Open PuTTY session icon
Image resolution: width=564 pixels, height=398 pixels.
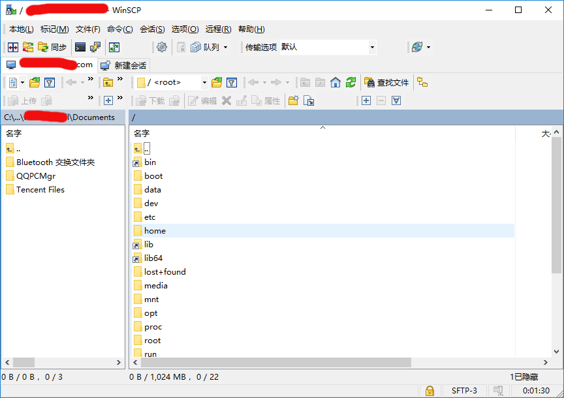[x=95, y=47]
